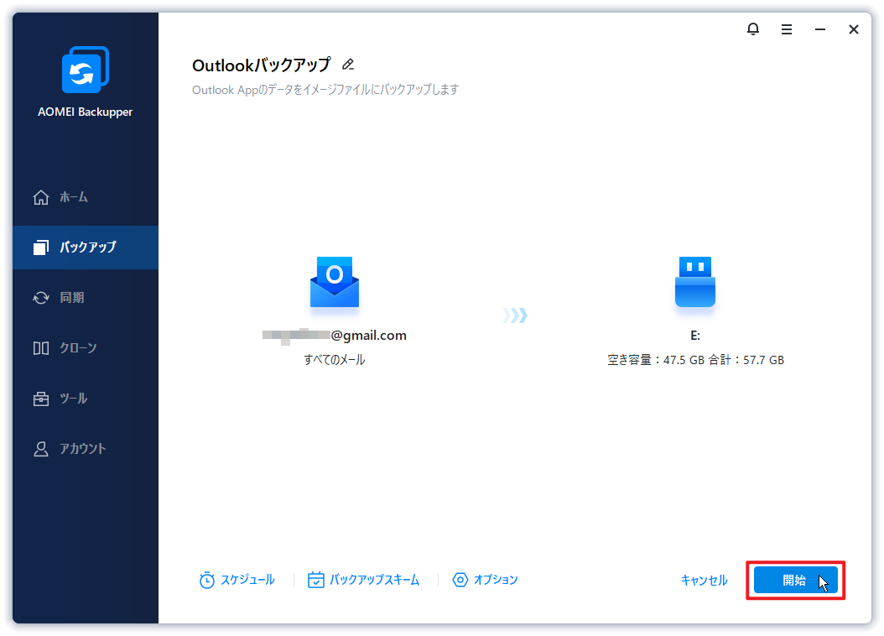Open the ホーム home sidebar item
Image resolution: width=884 pixels, height=636 pixels.
point(86,197)
